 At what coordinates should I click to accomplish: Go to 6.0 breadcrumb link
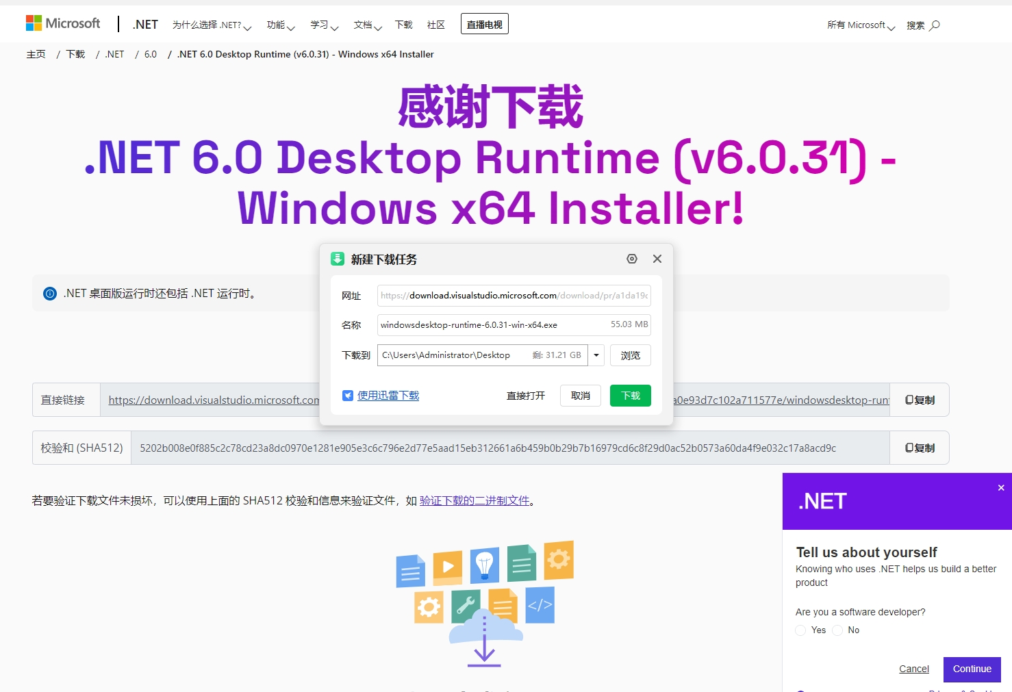point(151,54)
